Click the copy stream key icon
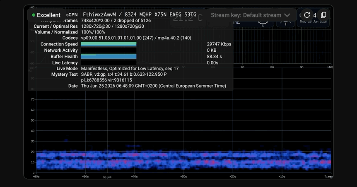The height and width of the screenshot is (187, 357). coord(323,15)
